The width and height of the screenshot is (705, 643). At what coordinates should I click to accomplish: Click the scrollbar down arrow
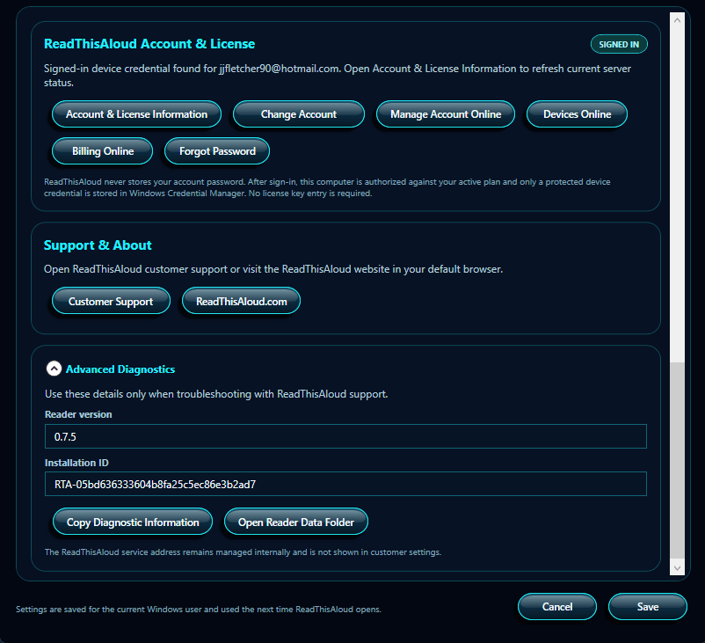click(677, 567)
